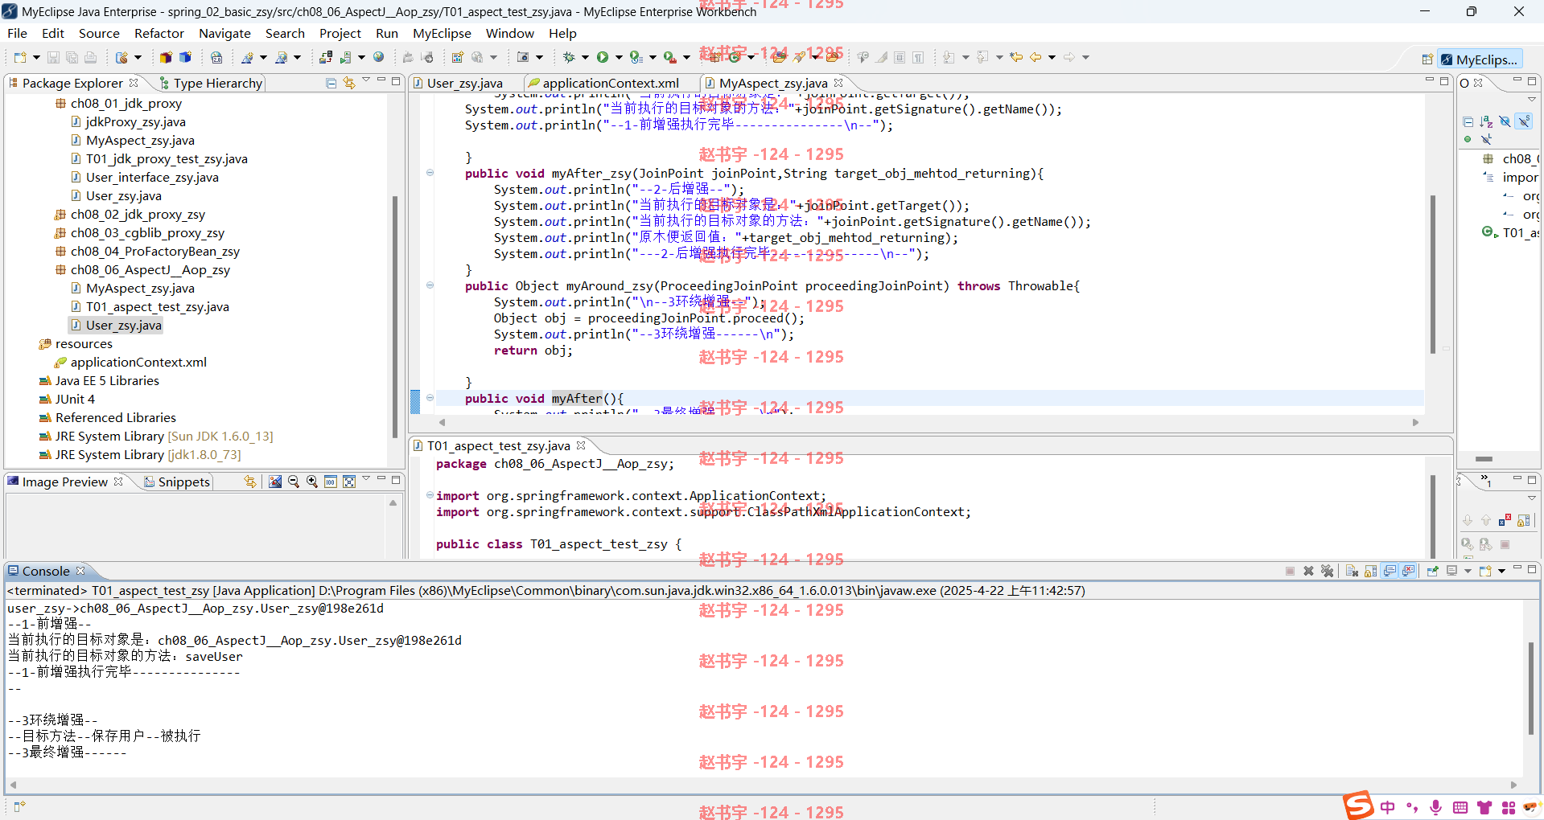This screenshot has width=1544, height=820.
Task: Toggle Link with Editor in Package Explorer
Action: coord(349,83)
